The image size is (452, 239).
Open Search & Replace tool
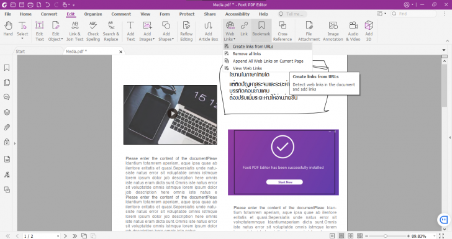tap(111, 31)
